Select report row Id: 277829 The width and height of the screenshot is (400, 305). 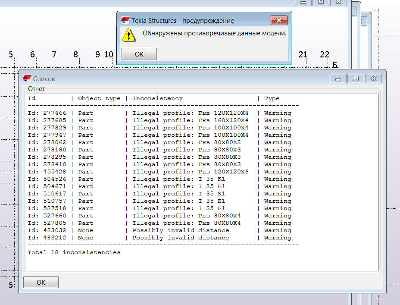pyautogui.click(x=159, y=128)
